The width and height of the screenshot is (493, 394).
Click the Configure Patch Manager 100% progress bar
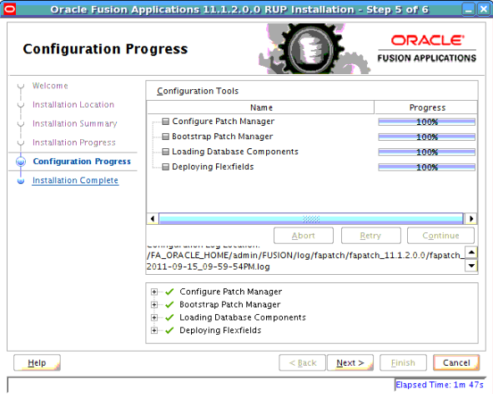(426, 122)
